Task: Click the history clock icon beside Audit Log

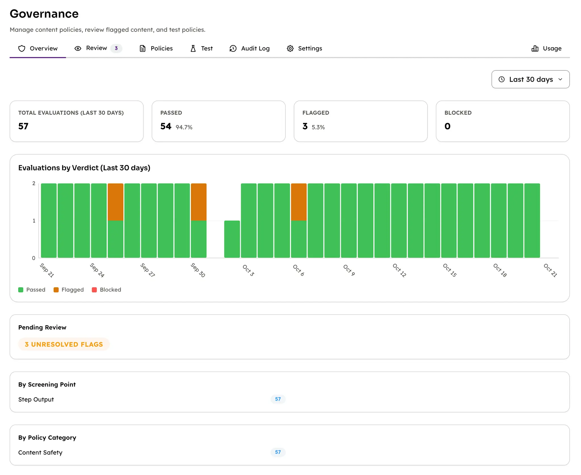Action: 233,48
